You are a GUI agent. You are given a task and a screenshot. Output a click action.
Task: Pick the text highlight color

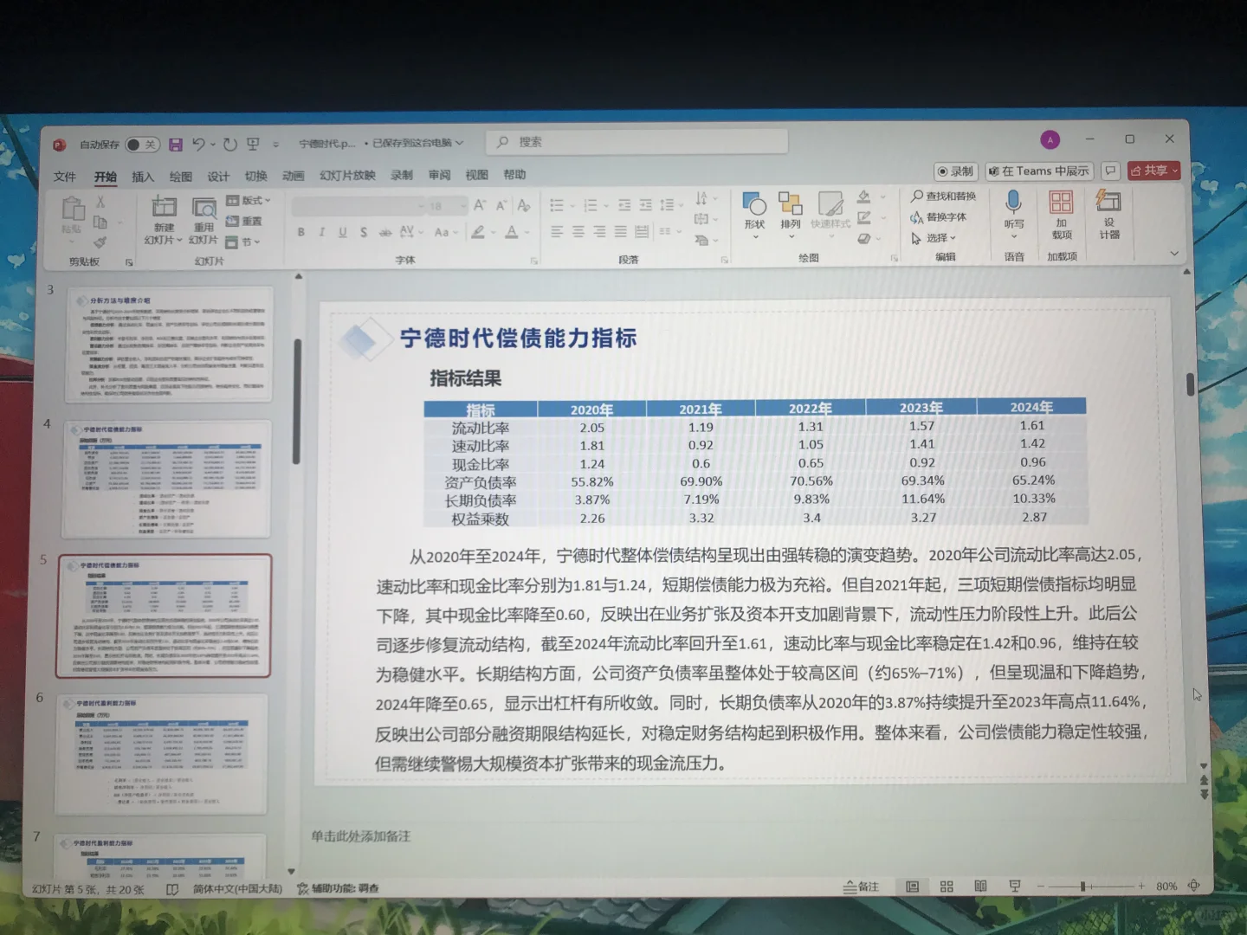(x=478, y=232)
